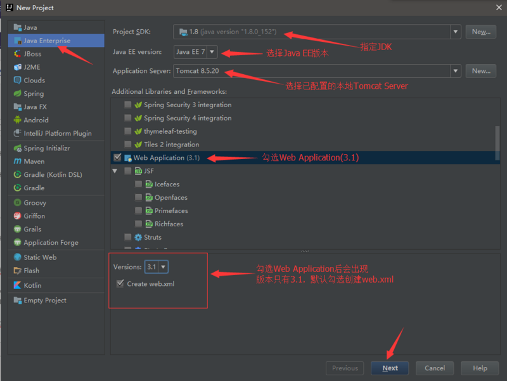Click New button next to Application Server
Image resolution: width=507 pixels, height=381 pixels.
(x=481, y=71)
